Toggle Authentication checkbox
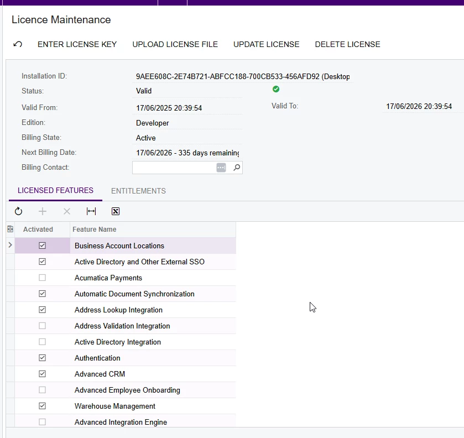This screenshot has width=464, height=438. (43, 358)
